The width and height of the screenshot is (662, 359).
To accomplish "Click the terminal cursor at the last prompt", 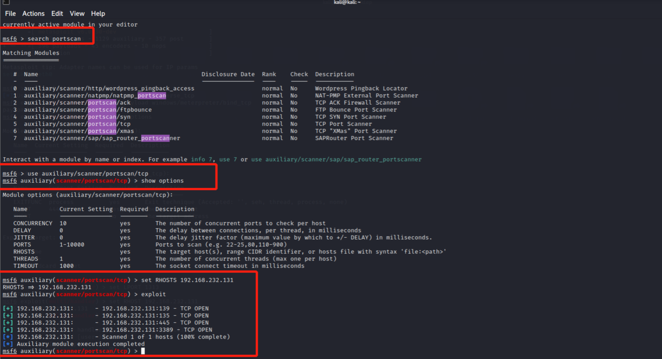I will (x=143, y=351).
